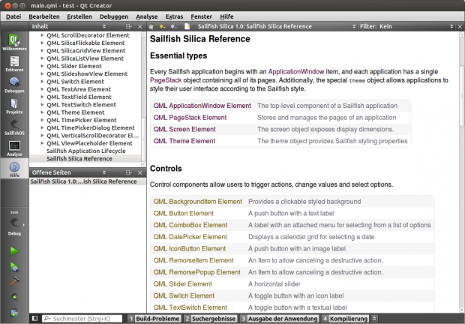The image size is (465, 324).
Task: Click the green Run button
Action: click(13, 250)
